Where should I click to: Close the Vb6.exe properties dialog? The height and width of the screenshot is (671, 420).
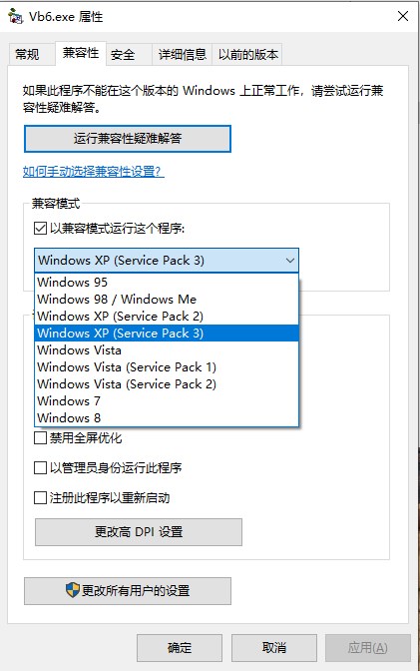402,16
